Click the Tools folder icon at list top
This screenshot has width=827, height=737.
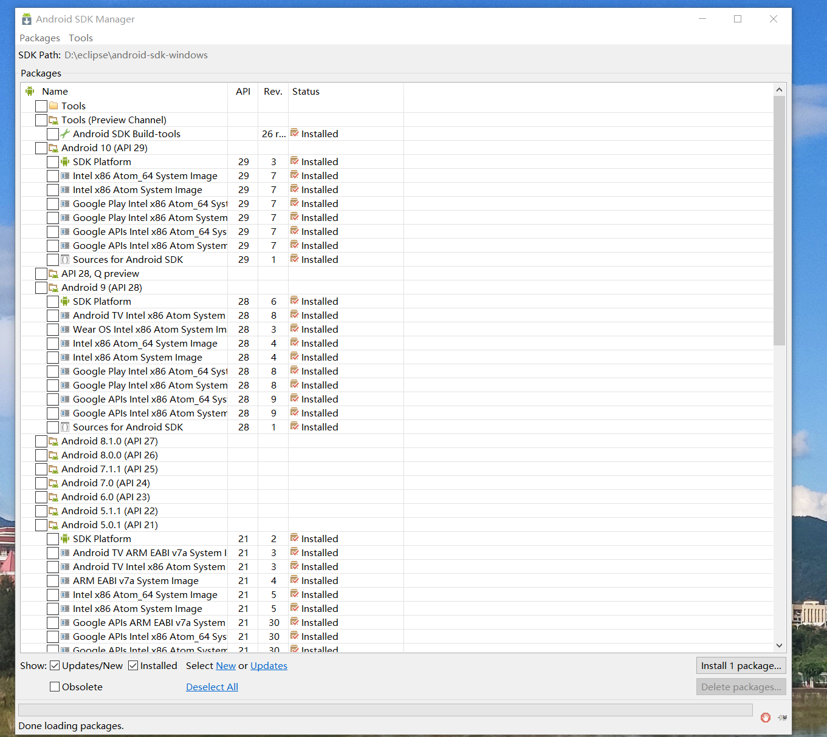(x=54, y=106)
